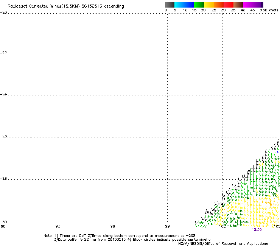Image resolution: width=280 pixels, height=246 pixels.
Task: Click latitude label '-20' on the axis
Action: [x=3, y=12]
